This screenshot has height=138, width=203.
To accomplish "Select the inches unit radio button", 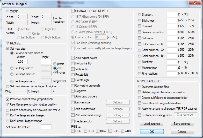I will point(55,73).
